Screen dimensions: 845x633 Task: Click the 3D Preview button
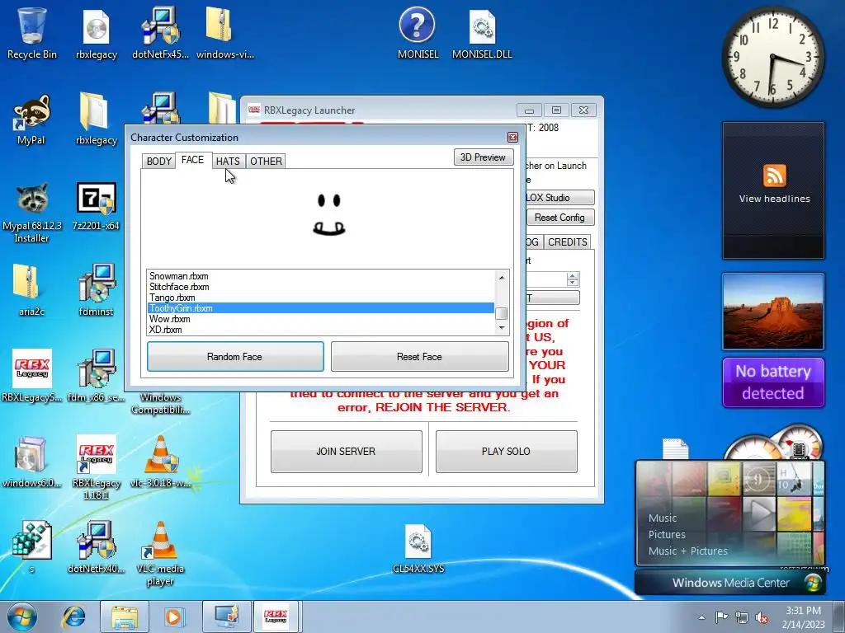tap(484, 157)
